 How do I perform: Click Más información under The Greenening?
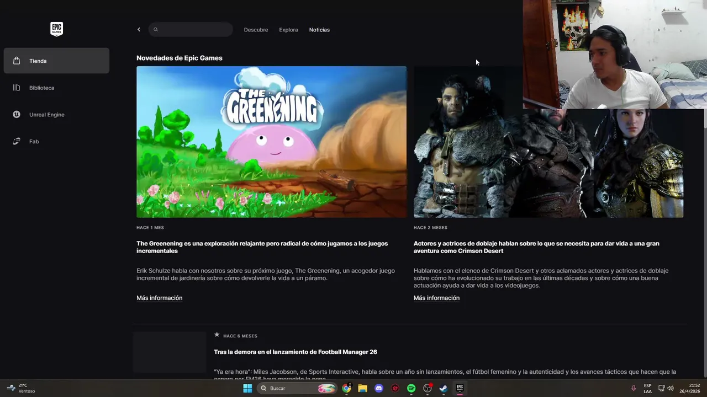pos(159,298)
